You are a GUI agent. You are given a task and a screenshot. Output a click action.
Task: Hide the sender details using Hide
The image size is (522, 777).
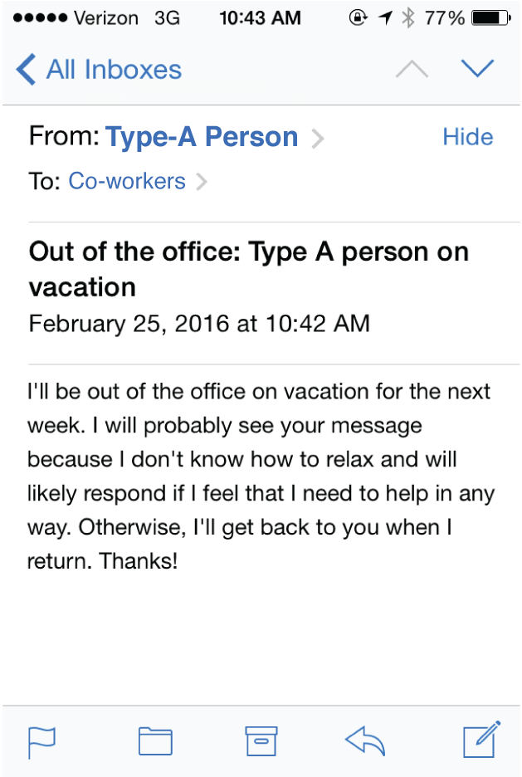coord(467,137)
